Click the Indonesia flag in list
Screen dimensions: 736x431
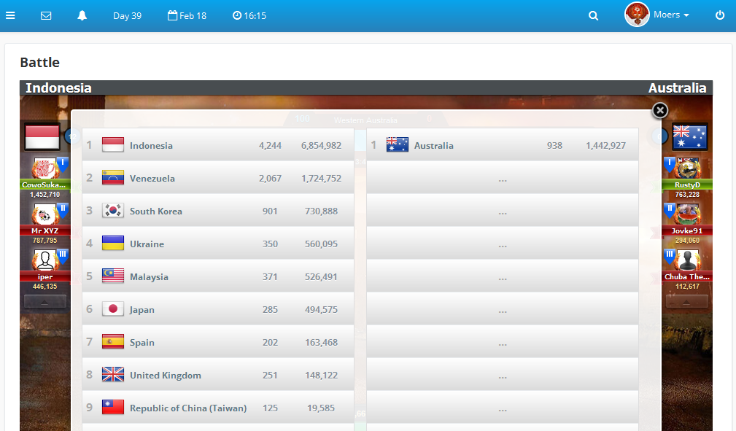pyautogui.click(x=113, y=144)
